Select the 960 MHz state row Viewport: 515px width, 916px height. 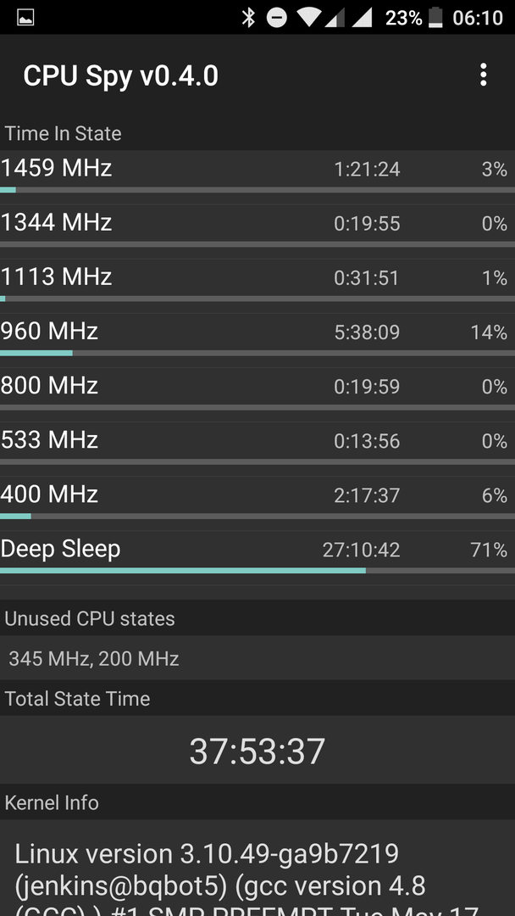coord(257,335)
